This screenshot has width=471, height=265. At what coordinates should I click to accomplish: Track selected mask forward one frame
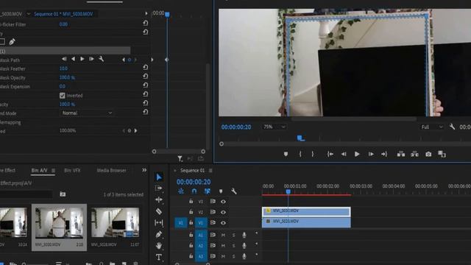pos(91,59)
